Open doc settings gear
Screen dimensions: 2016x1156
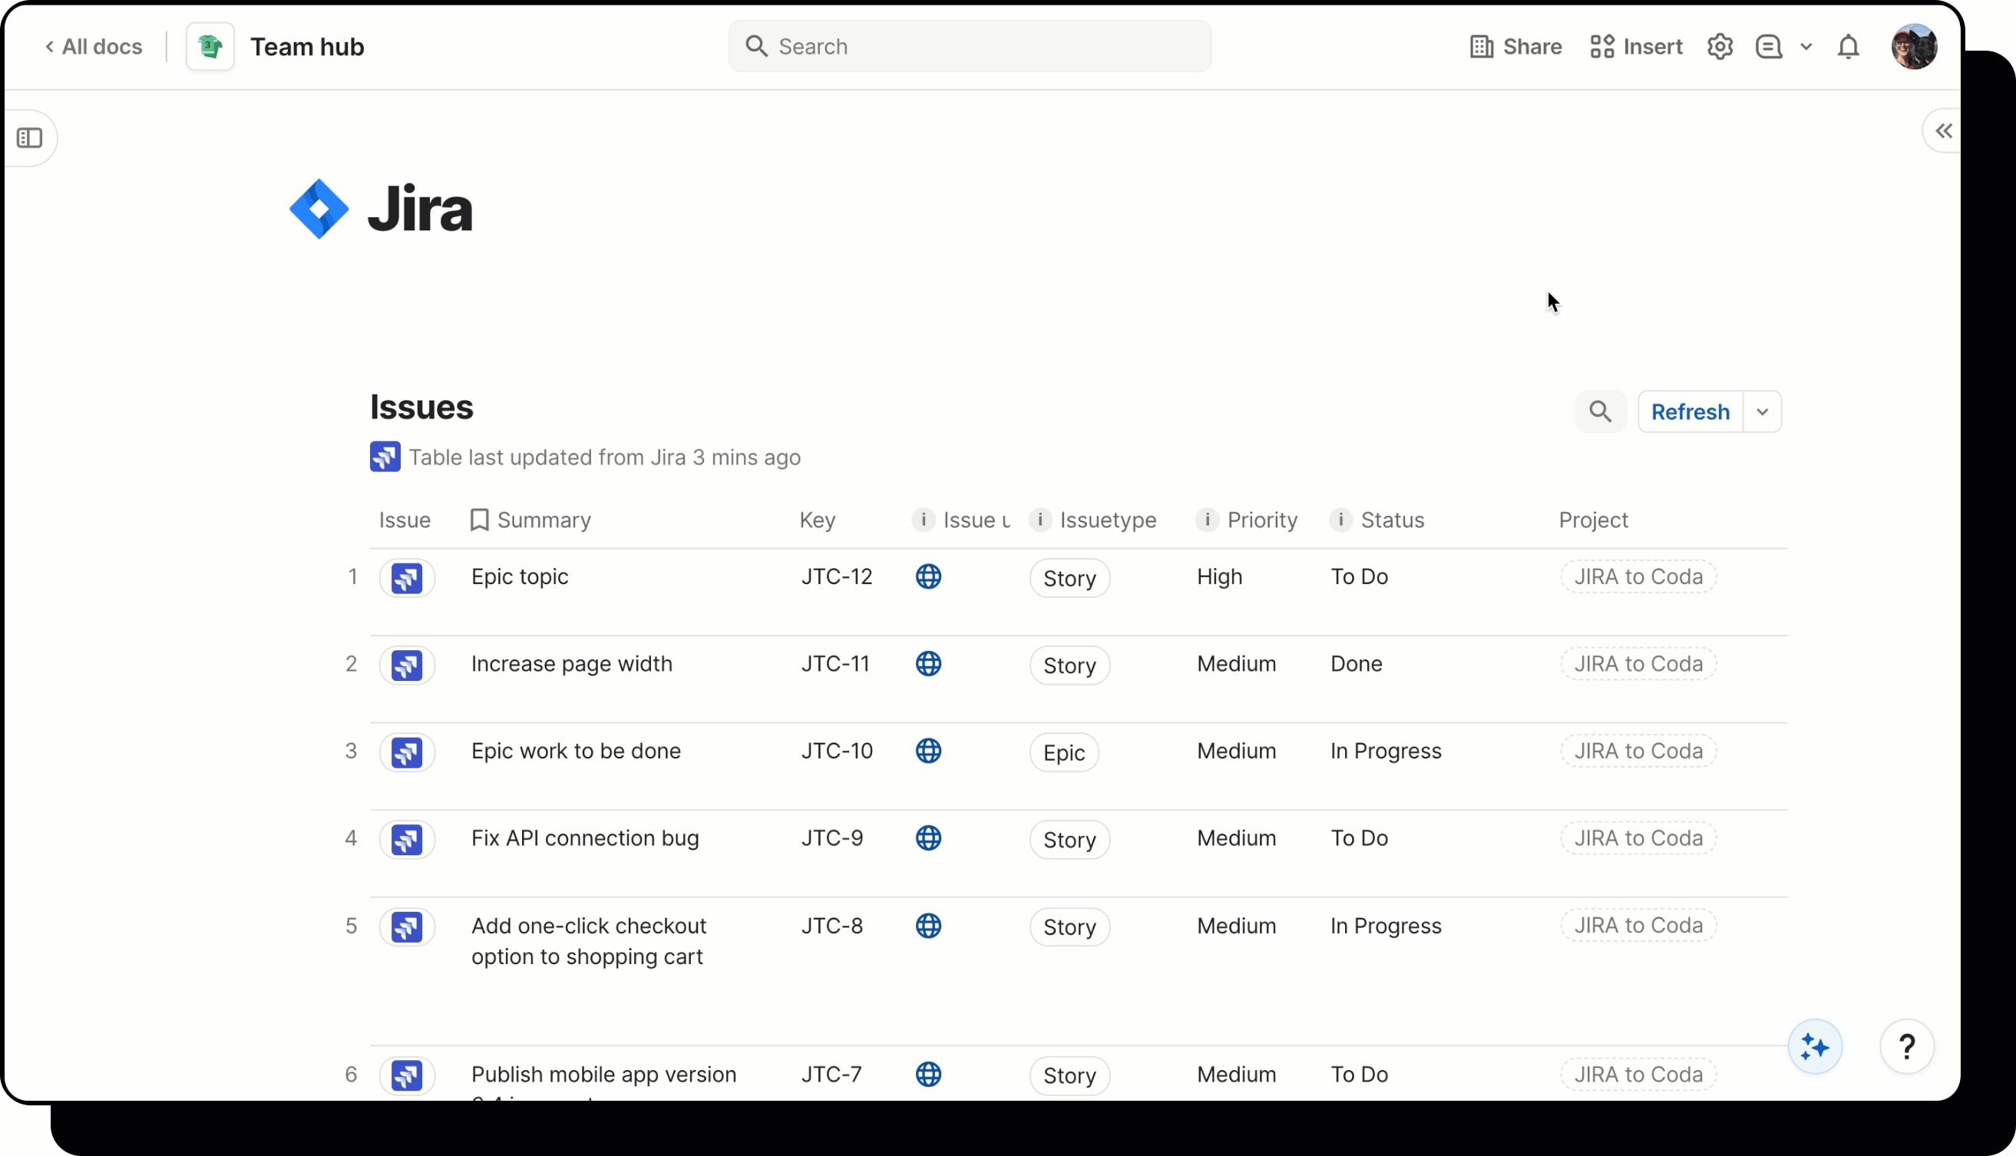coord(1719,47)
